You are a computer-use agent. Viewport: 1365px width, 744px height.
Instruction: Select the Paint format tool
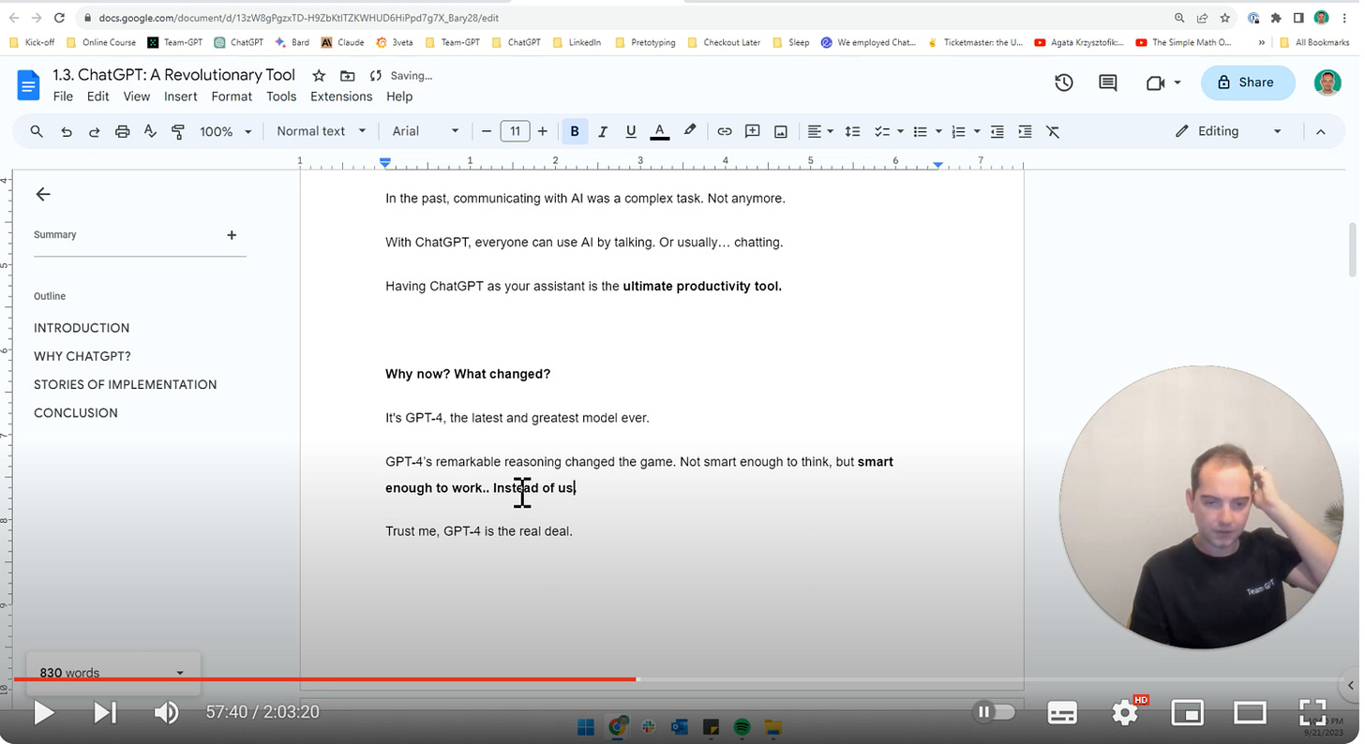coord(177,131)
